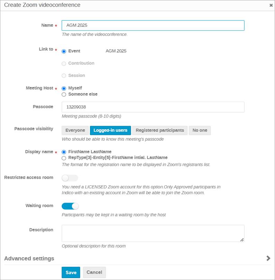Close the Create Zoom videoconference dialog

(271, 5)
